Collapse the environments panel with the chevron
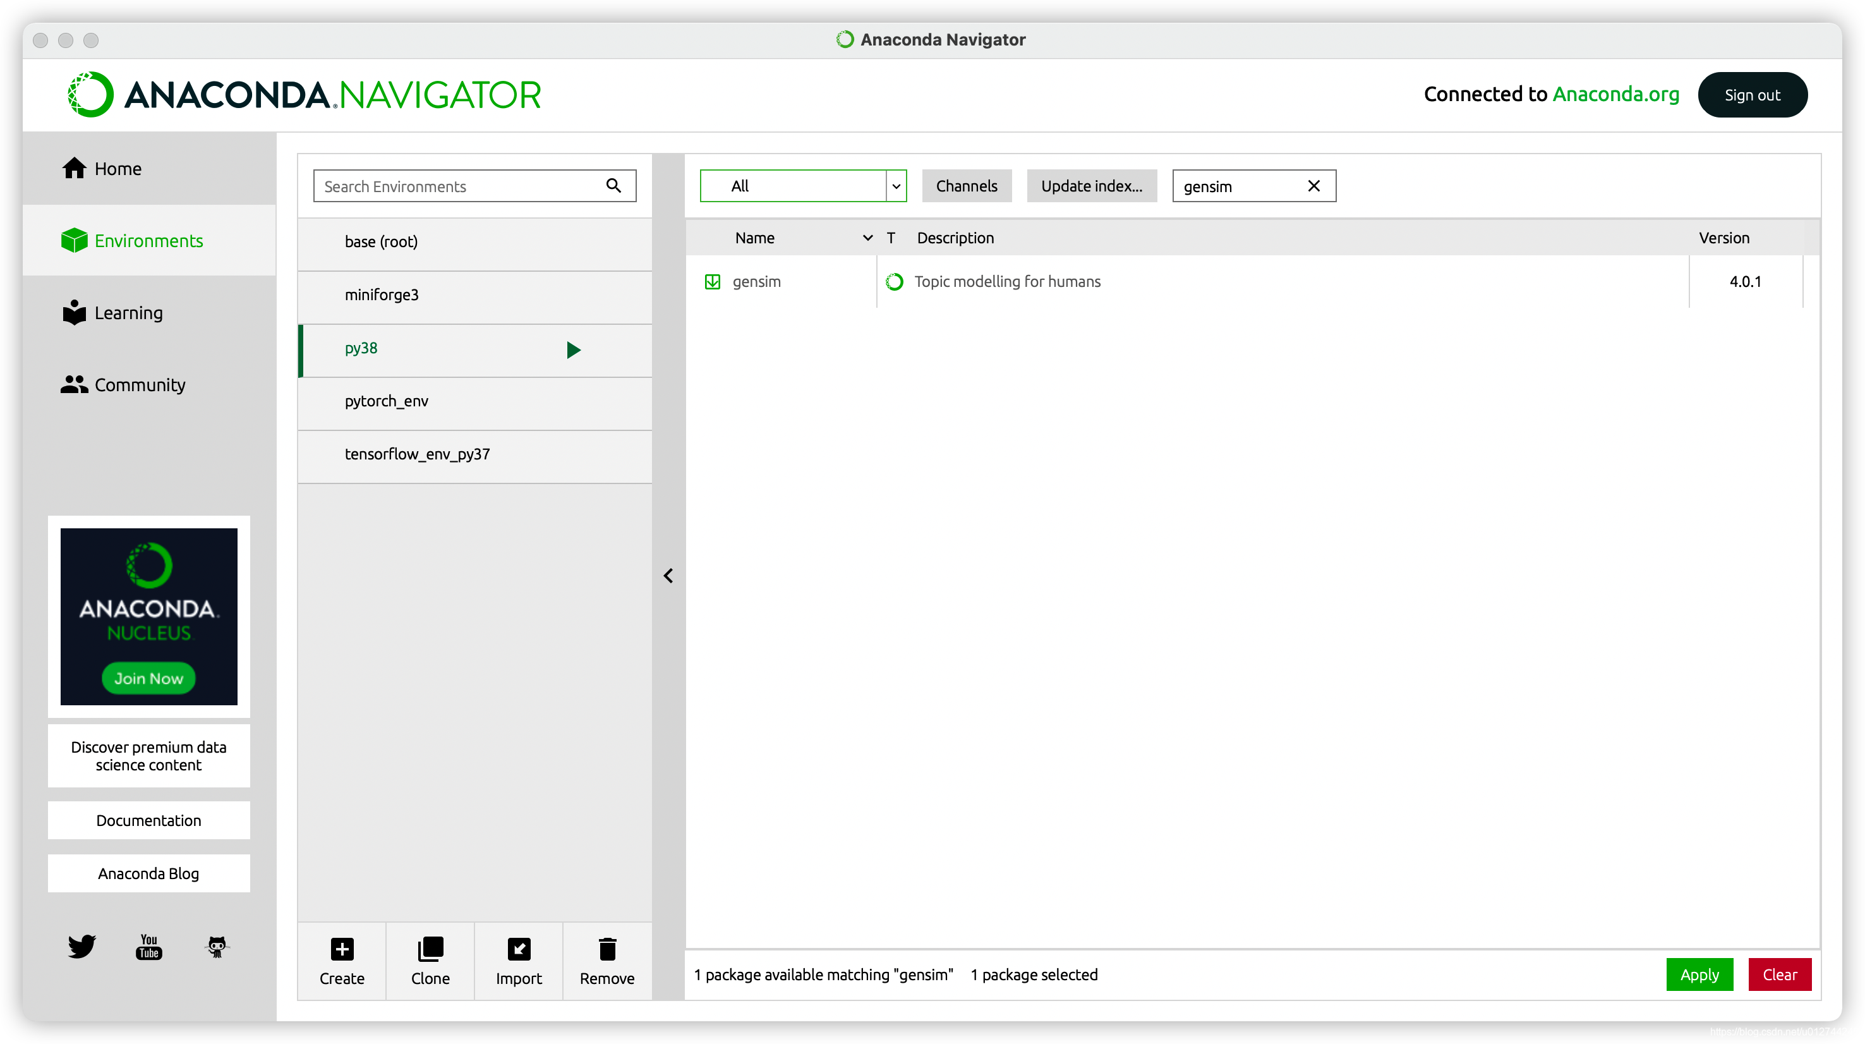 [x=668, y=576]
